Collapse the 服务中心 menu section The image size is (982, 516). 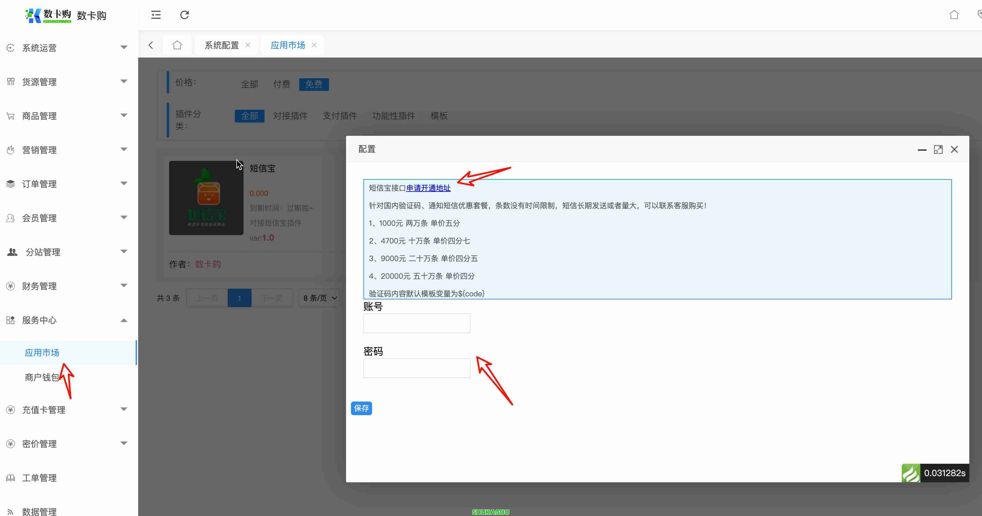tap(39, 320)
